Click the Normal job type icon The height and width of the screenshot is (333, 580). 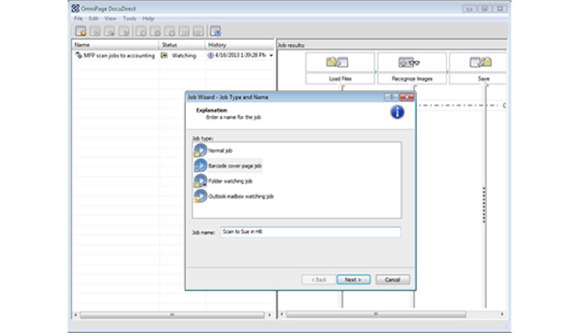(200, 150)
